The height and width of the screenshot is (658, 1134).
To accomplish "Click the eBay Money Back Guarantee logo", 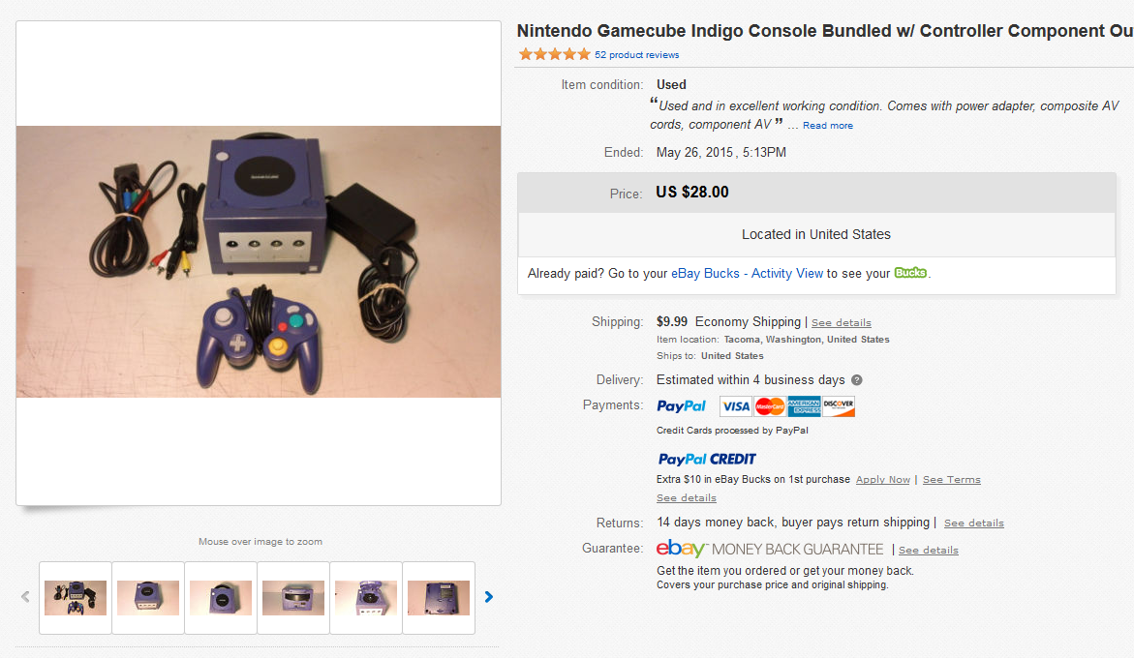I will tap(770, 549).
